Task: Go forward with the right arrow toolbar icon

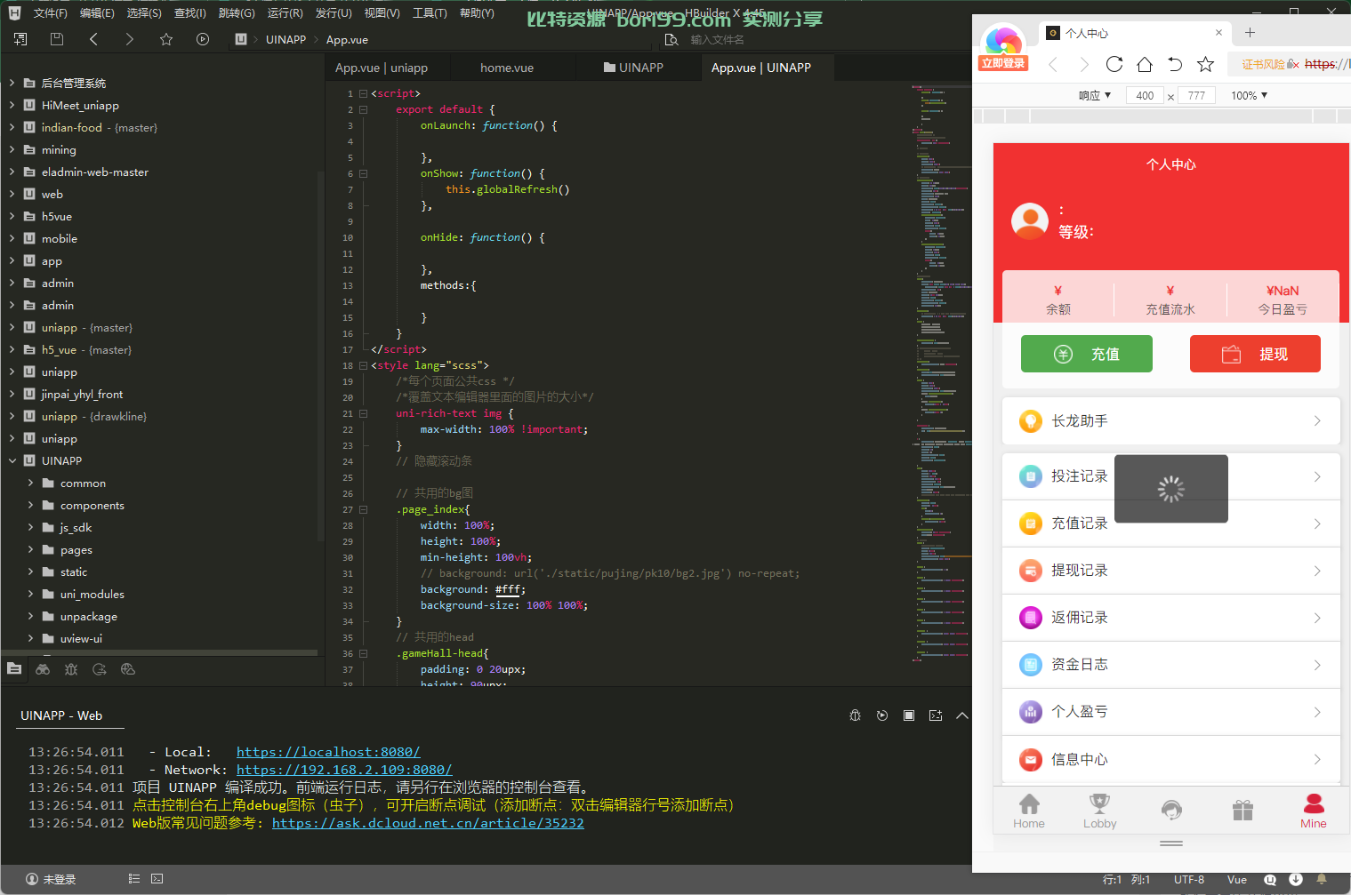Action: tap(130, 39)
